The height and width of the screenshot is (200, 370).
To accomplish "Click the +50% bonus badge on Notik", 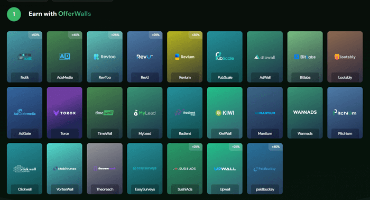I will pyautogui.click(x=35, y=35).
